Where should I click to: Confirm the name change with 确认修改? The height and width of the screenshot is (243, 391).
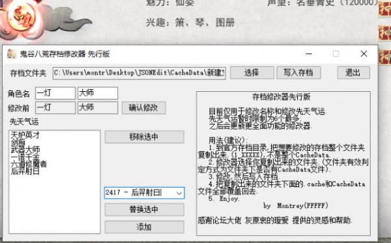tap(143, 107)
